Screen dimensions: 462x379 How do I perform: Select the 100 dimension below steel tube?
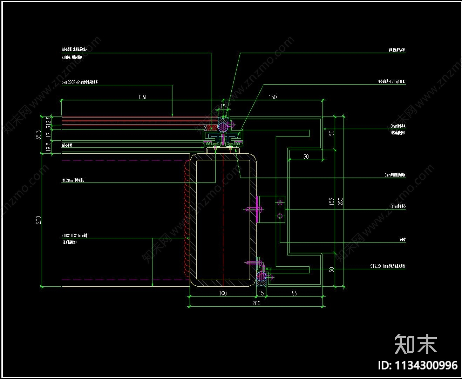point(223,293)
